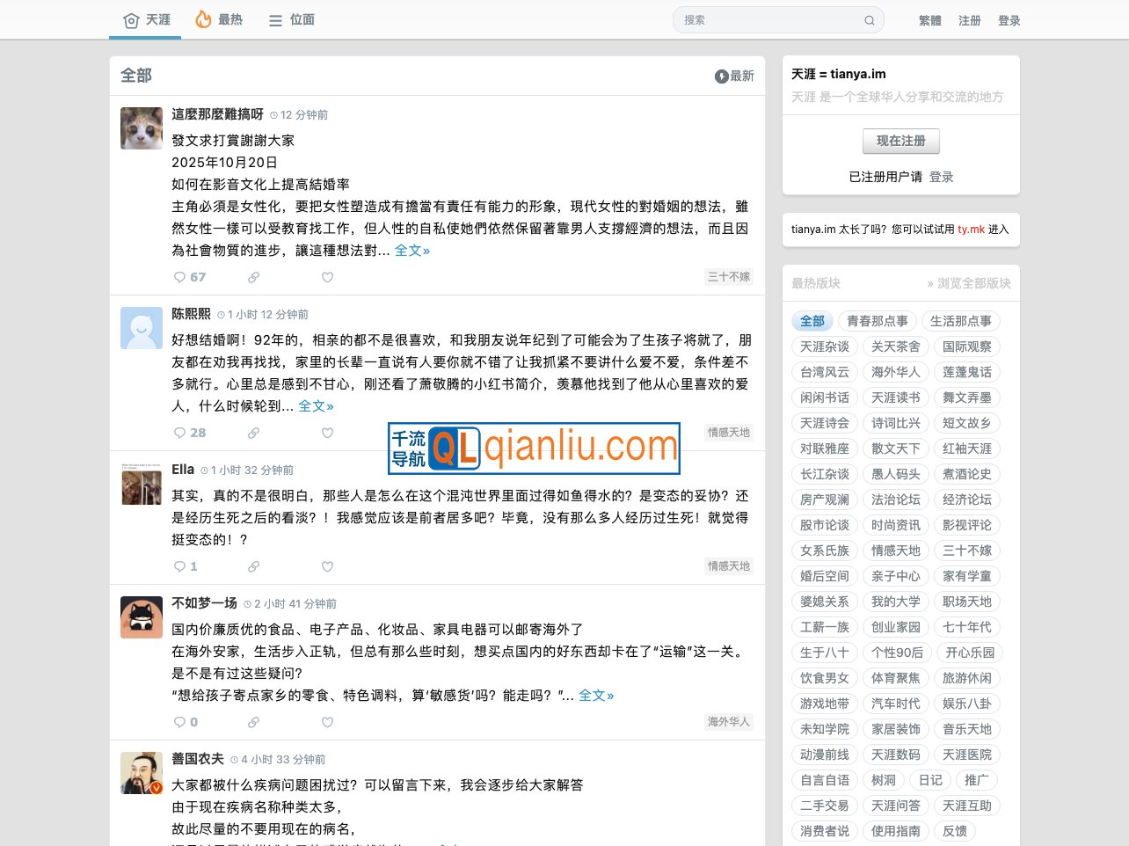Copy link icon on 陈熙熙's post
Image resolution: width=1129 pixels, height=846 pixels.
pos(253,433)
